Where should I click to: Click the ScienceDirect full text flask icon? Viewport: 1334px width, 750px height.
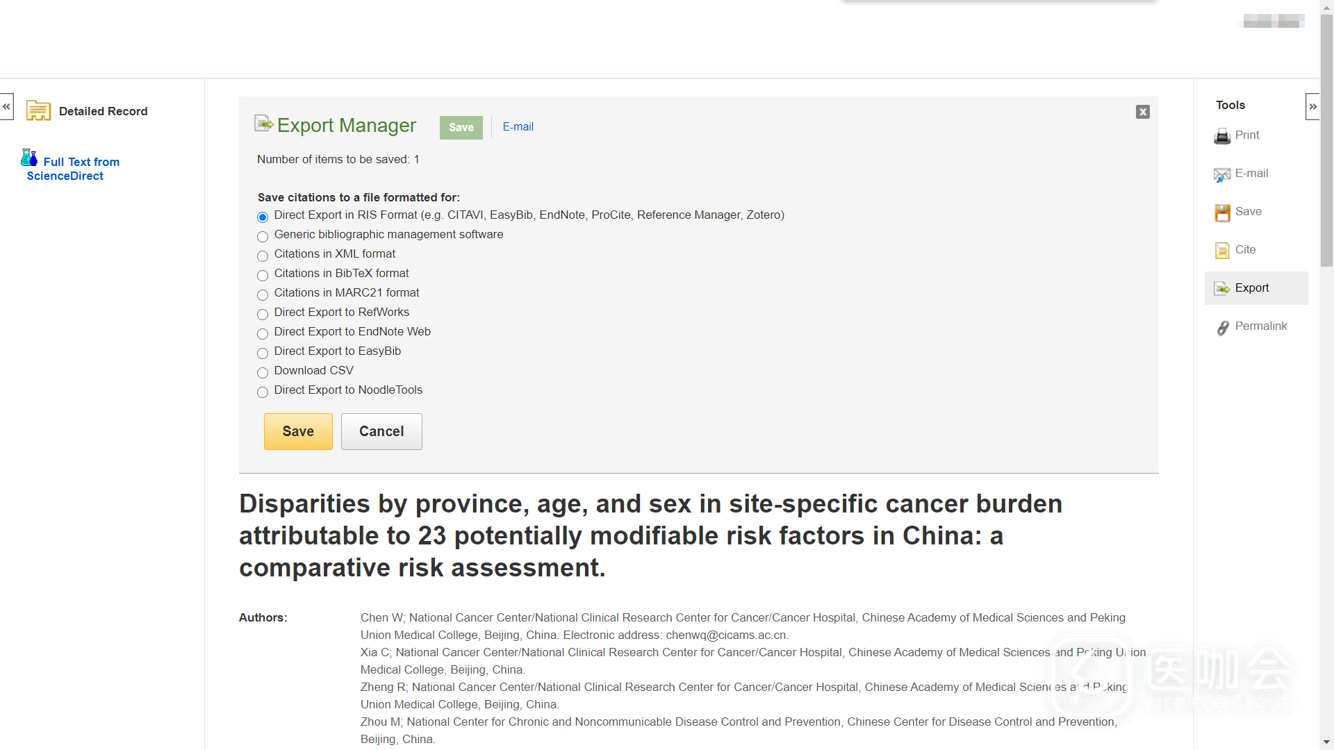(29, 158)
